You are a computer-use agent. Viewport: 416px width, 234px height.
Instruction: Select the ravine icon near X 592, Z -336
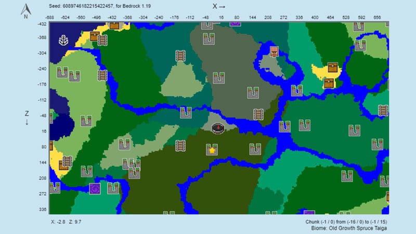pos(360,45)
